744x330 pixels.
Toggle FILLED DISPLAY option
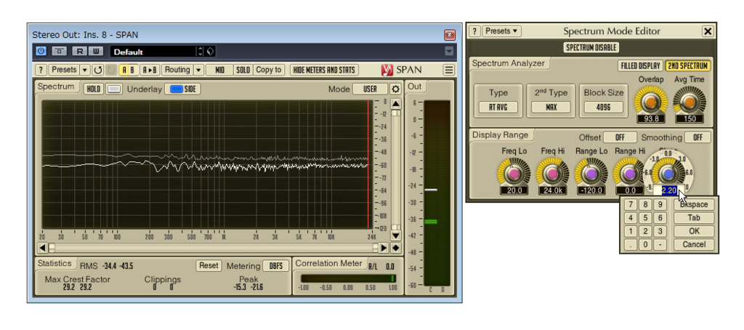640,66
